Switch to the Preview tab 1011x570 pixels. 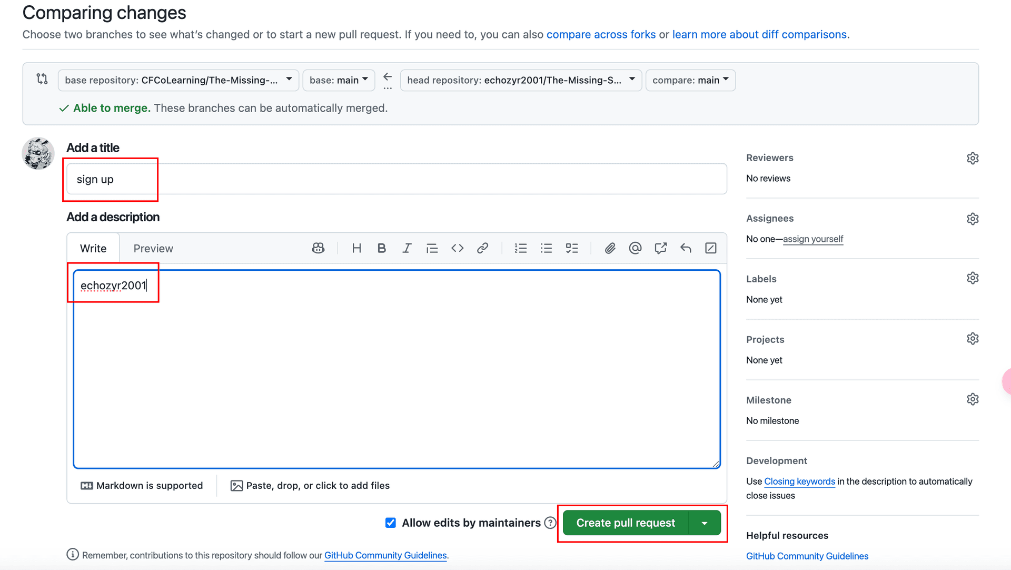point(153,248)
